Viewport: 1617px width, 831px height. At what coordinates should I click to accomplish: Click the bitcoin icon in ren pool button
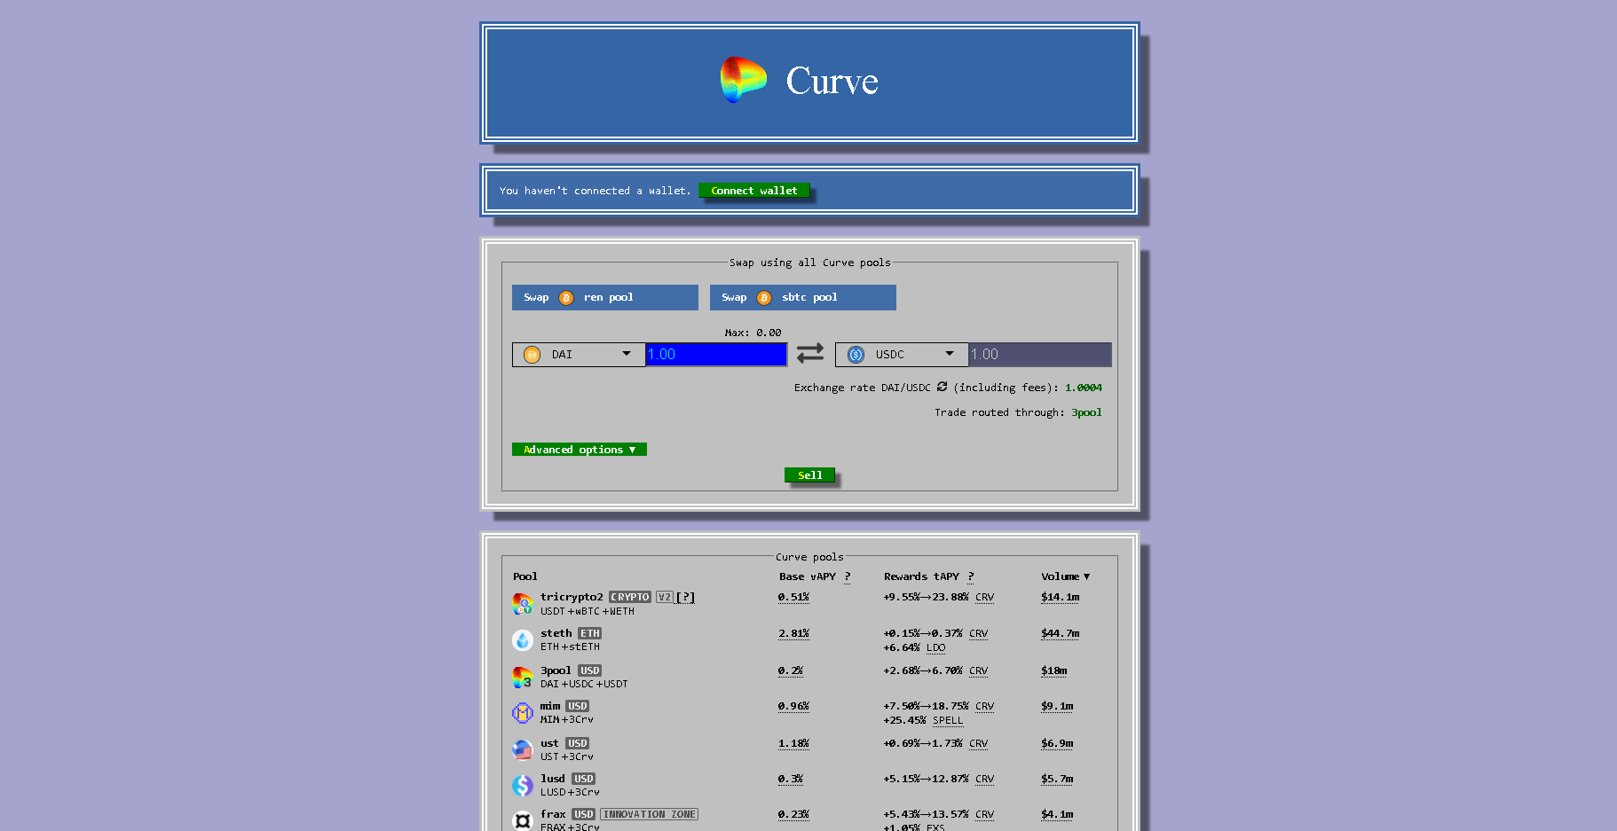[x=566, y=298]
